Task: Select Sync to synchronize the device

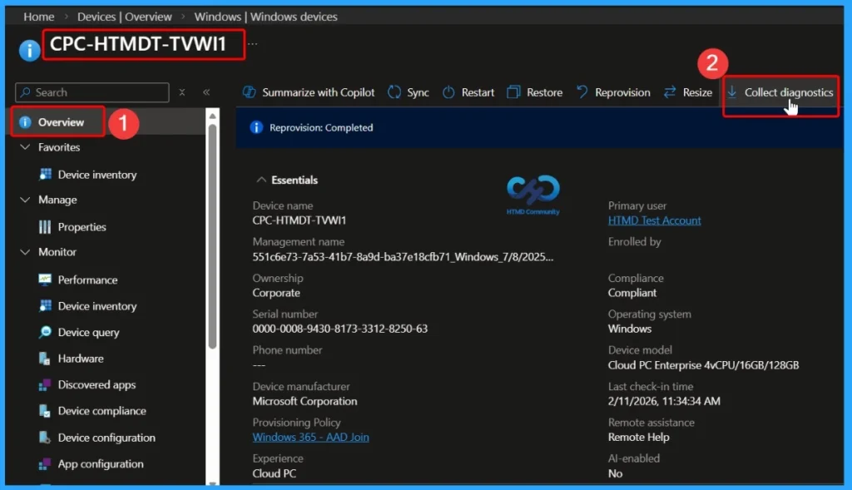Action: (409, 92)
